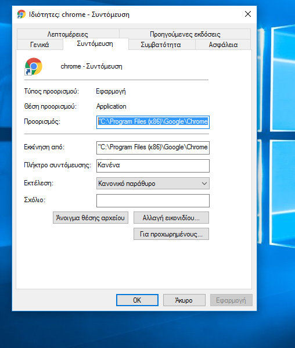Switch to the Γενικά tab
The height and width of the screenshot is (348, 295).
coord(39,45)
